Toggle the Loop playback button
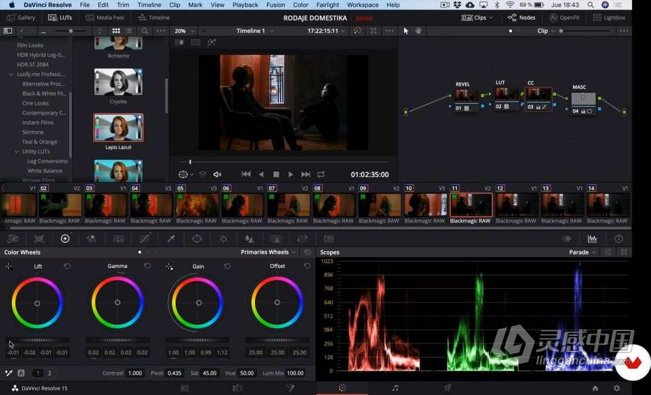Viewport: 651px width, 395px height. (x=321, y=174)
